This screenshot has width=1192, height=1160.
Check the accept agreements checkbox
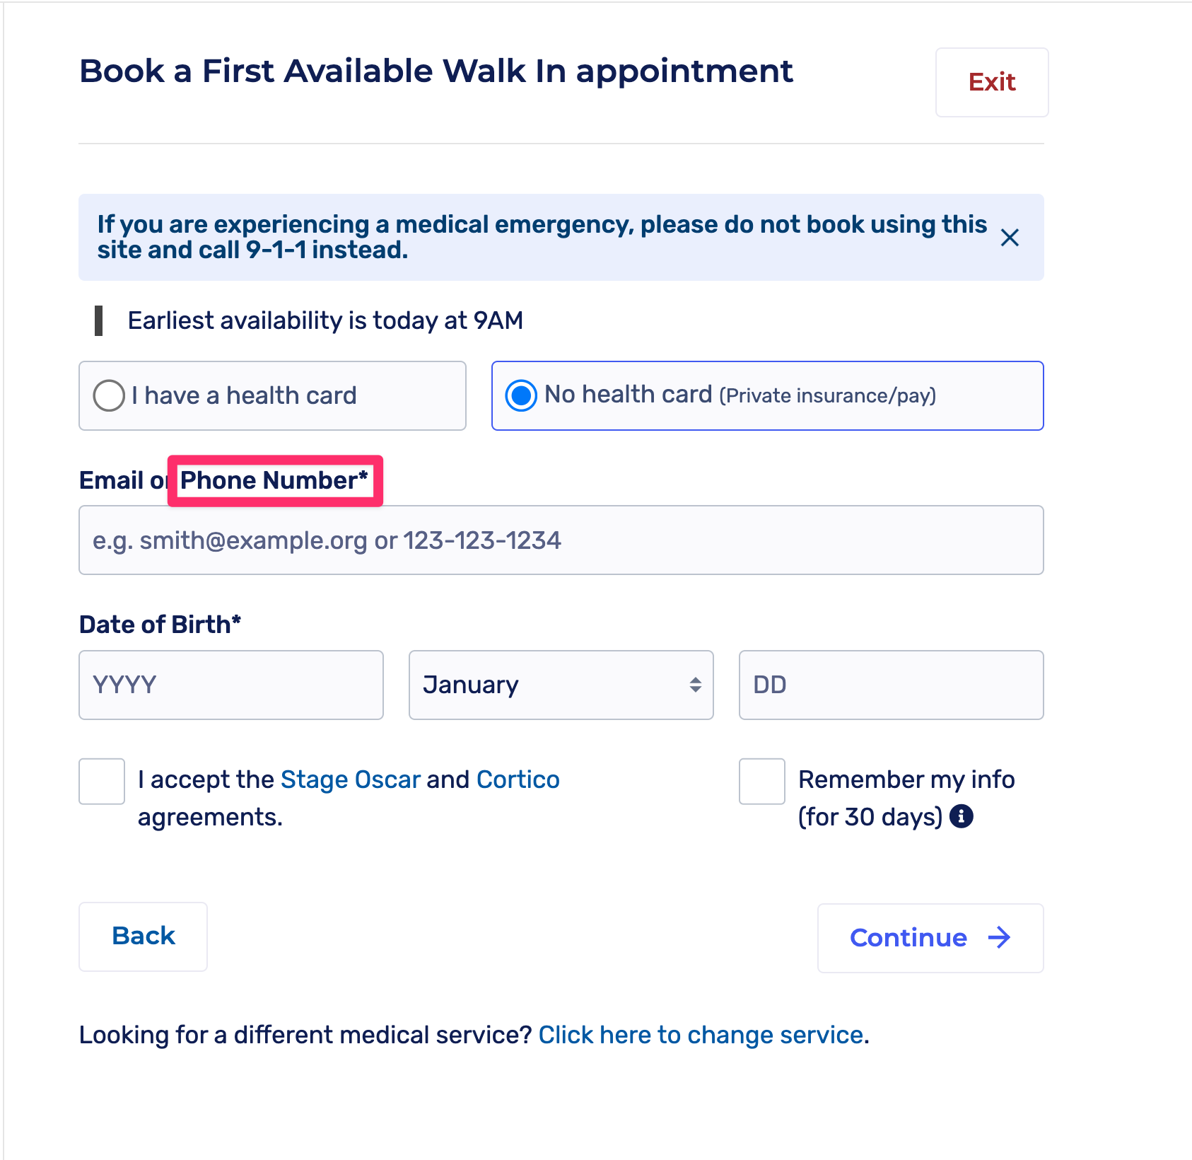[102, 781]
